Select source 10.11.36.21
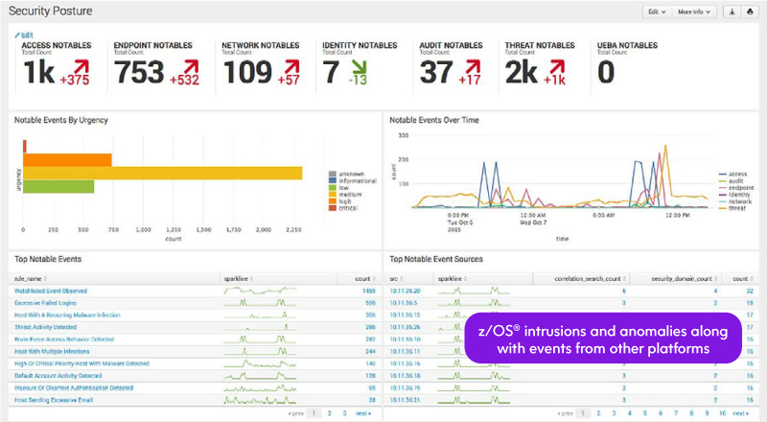Screen dimensions: 767x422 coord(405,400)
